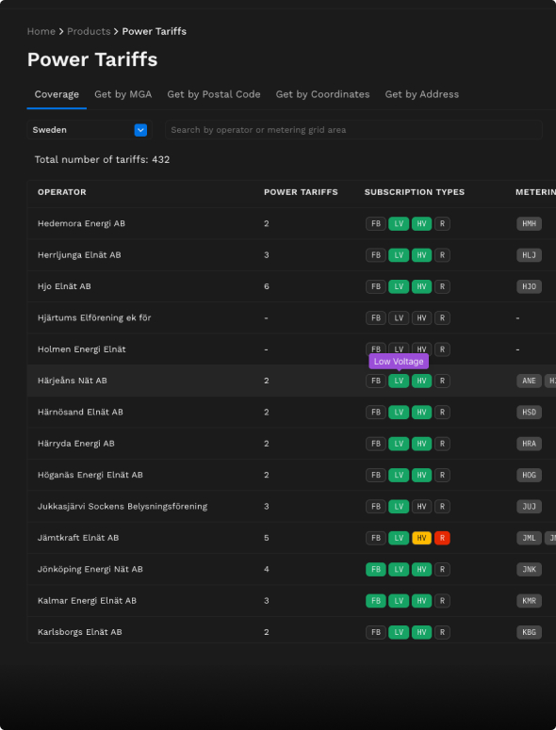Click the grey HV badge for Jukkasjärvi Sockens
The height and width of the screenshot is (730, 556).
(x=421, y=507)
